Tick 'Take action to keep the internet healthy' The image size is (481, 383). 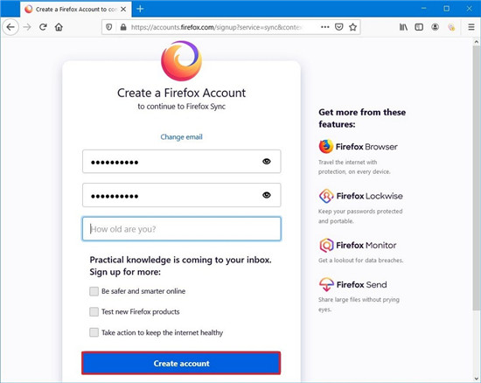(94, 332)
